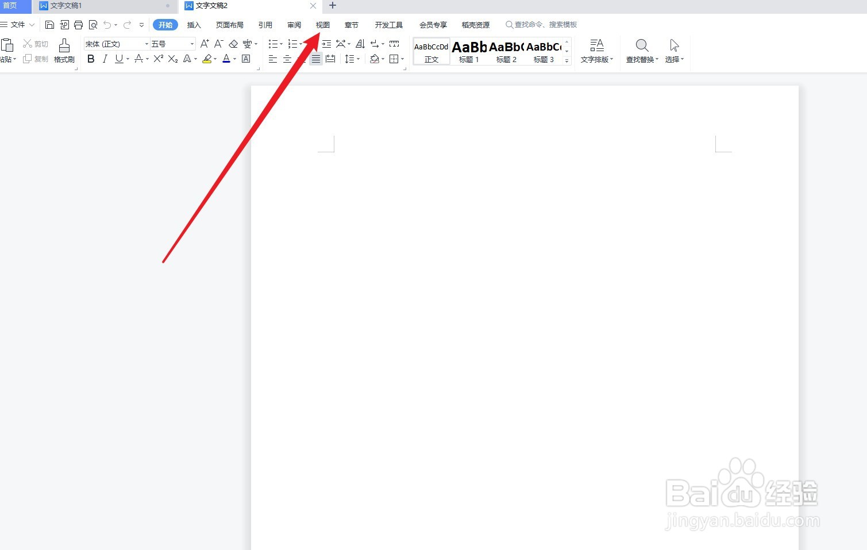Decrease font size with A- icon

point(218,44)
